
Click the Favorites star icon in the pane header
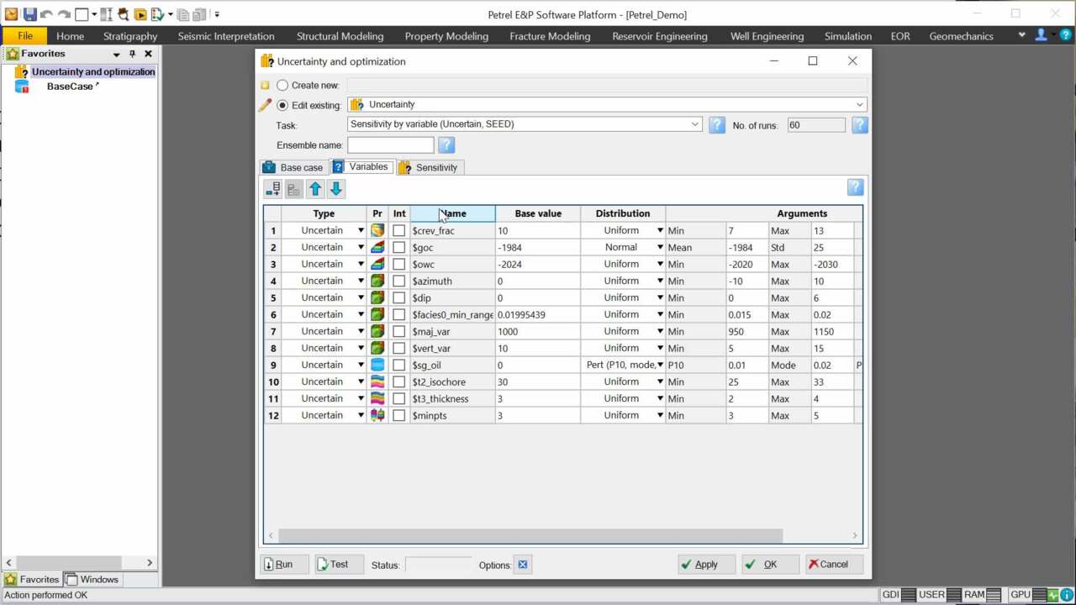pos(12,54)
